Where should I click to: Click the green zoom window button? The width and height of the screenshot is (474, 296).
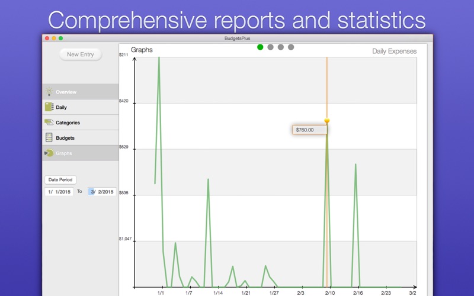pos(61,38)
